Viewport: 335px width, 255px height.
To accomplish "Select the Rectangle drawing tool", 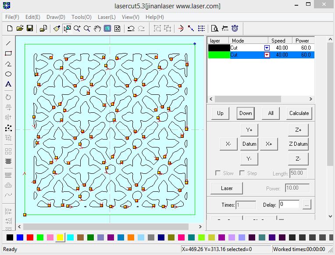I will point(8,53).
